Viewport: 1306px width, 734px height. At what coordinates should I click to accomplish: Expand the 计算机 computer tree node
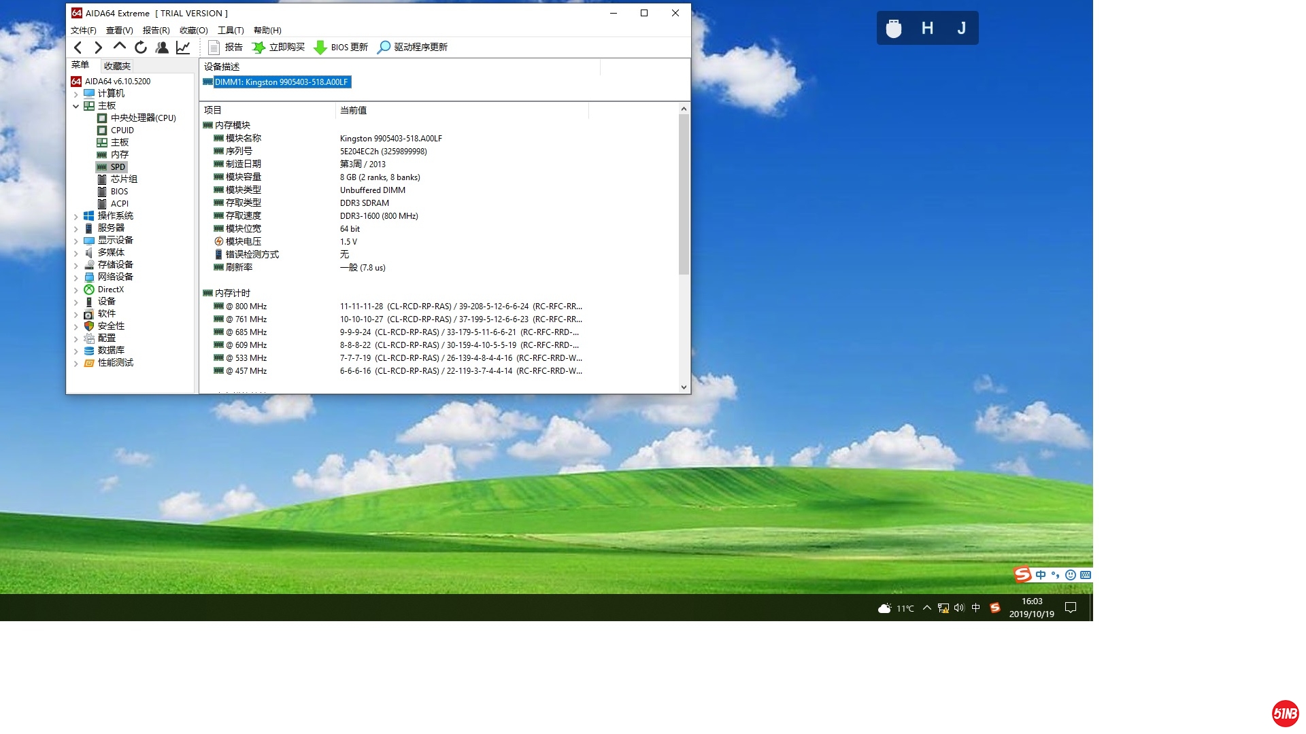76,94
